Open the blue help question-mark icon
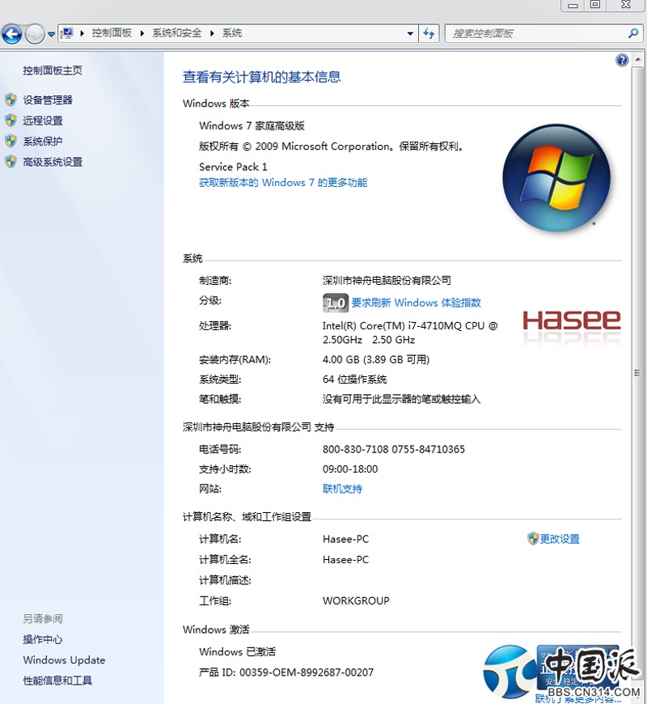Screen dimensions: 647x704 pyautogui.click(x=622, y=60)
